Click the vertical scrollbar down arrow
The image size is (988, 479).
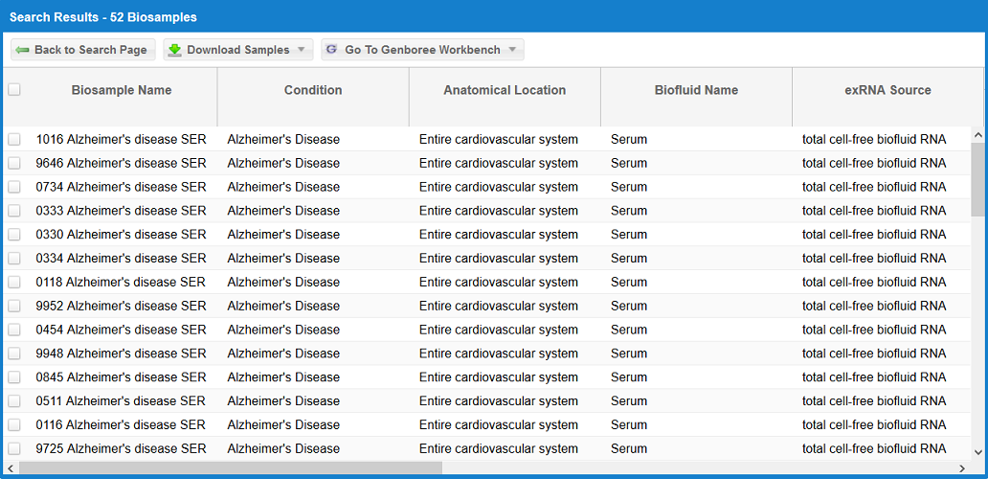click(977, 452)
